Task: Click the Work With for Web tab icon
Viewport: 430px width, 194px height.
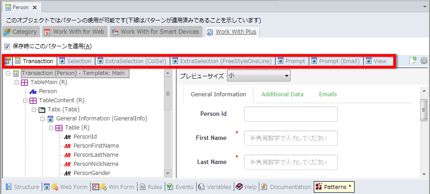Action: (47, 32)
